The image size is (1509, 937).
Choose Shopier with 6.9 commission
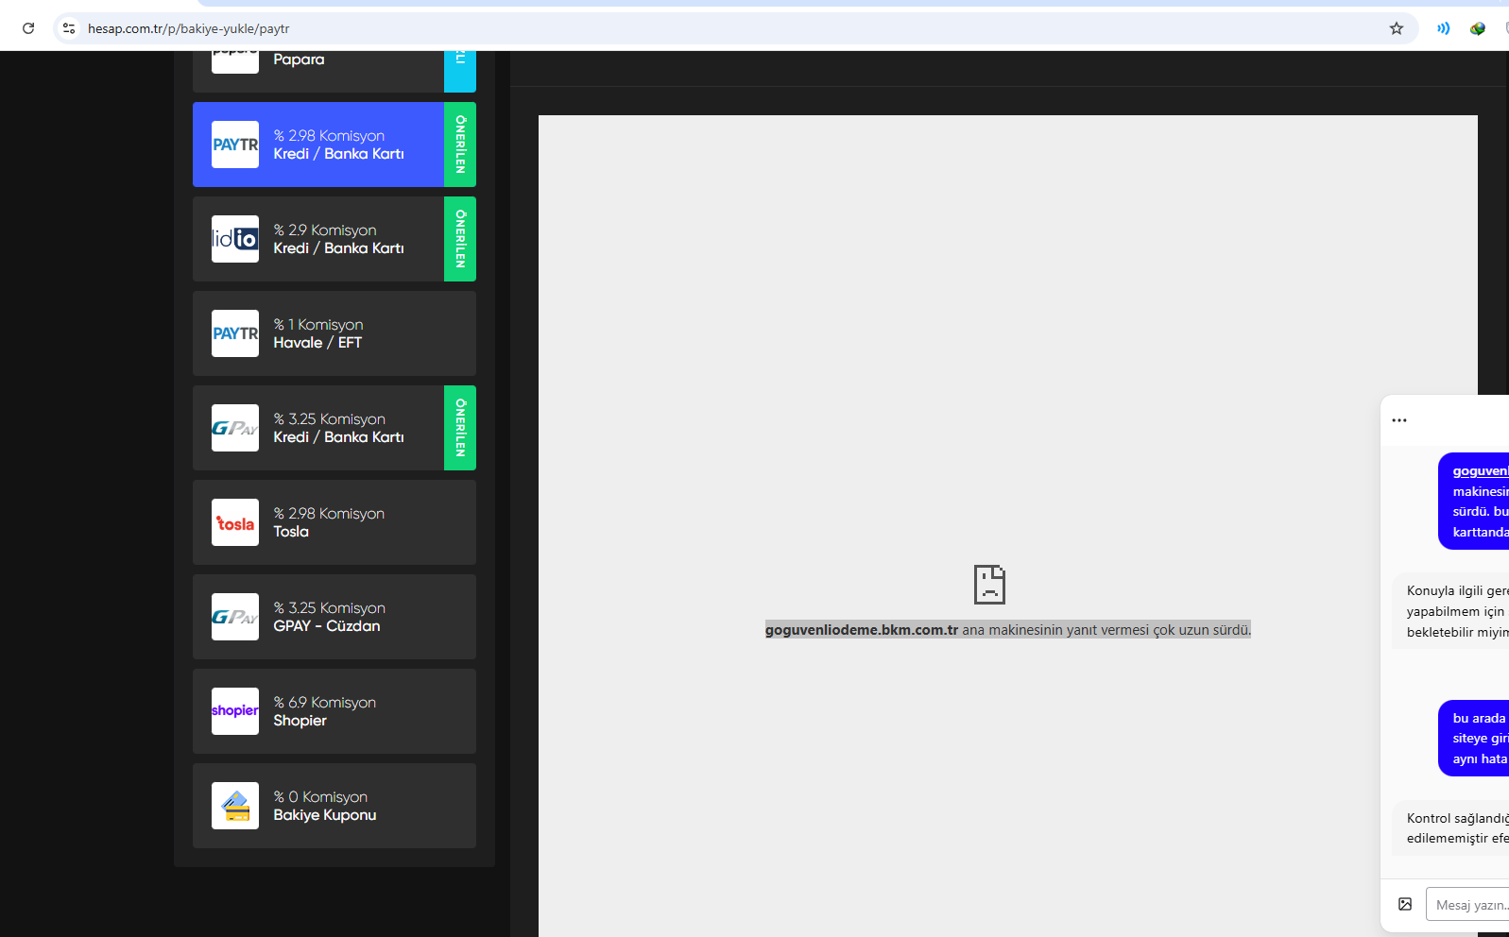[x=334, y=711]
